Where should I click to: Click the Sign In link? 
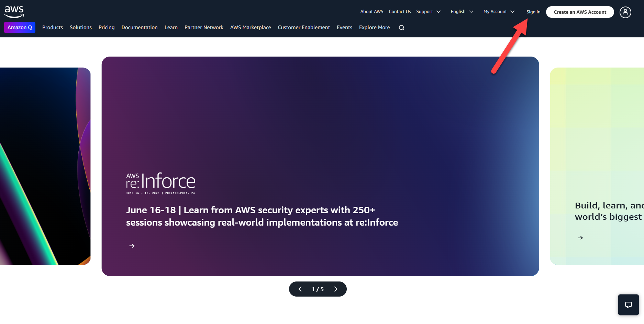click(x=533, y=12)
